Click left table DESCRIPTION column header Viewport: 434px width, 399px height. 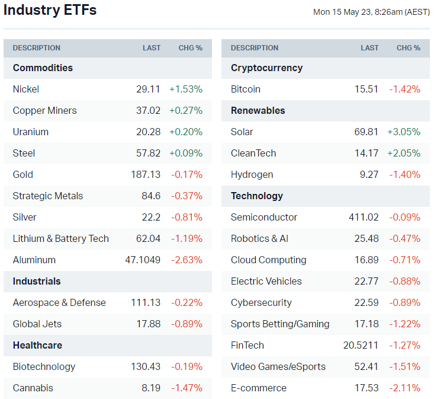point(37,48)
